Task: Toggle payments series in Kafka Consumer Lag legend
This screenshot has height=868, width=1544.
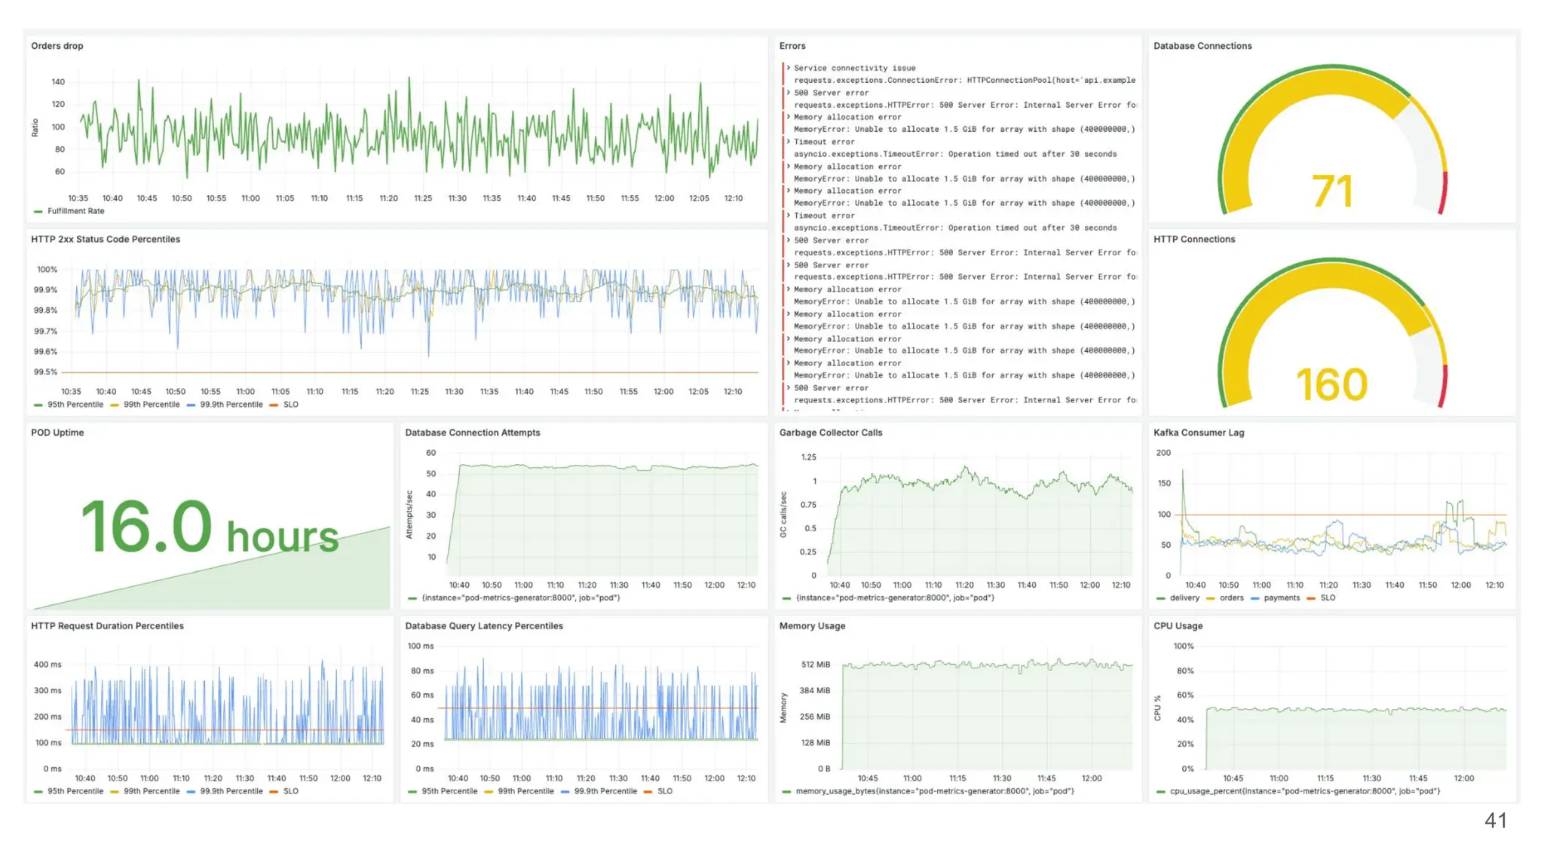Action: coord(1281,598)
